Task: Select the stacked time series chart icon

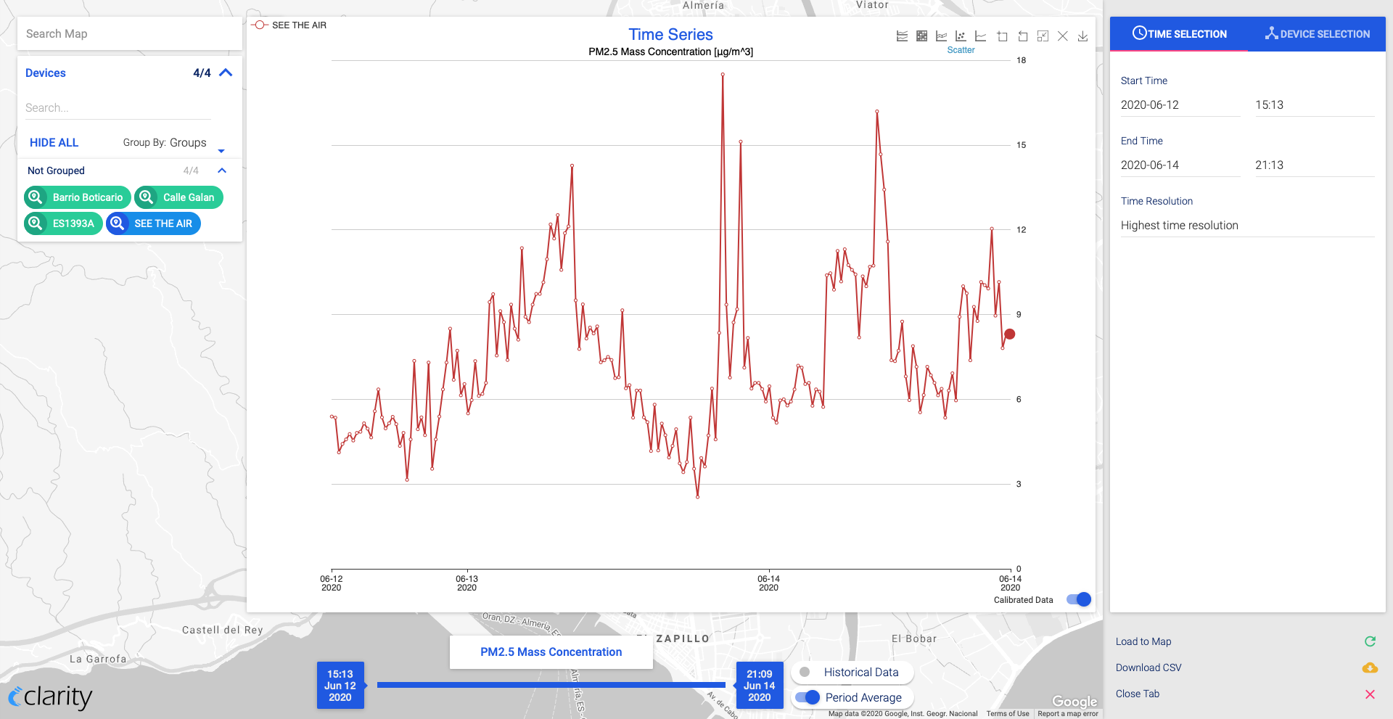Action: pos(902,36)
